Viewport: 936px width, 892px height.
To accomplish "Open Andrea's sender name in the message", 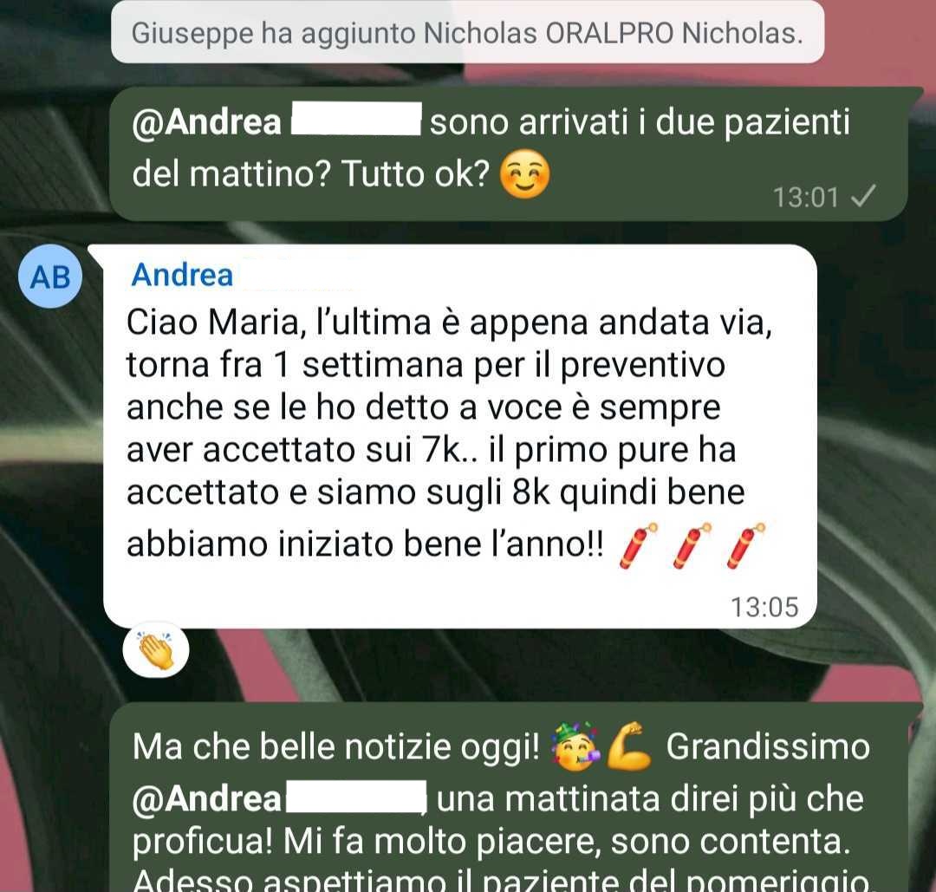I will pos(182,276).
